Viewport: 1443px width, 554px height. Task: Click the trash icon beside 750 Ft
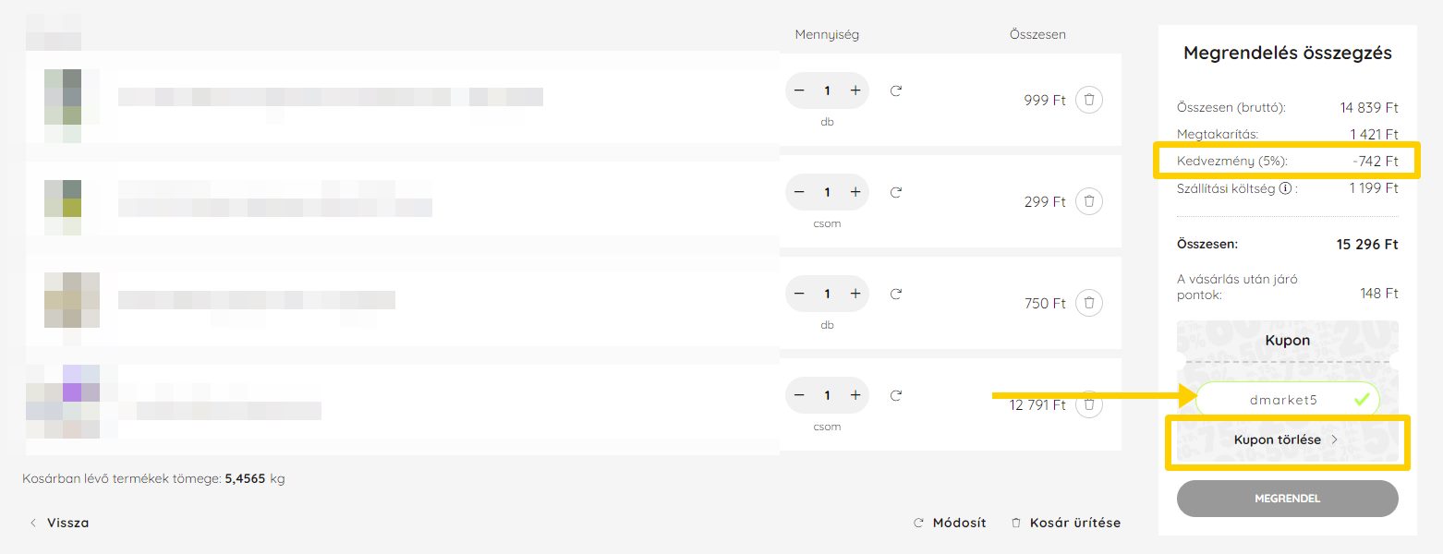(x=1089, y=303)
